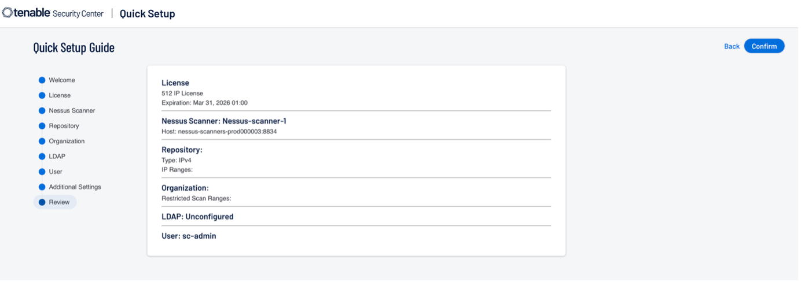Click the User step dot
Viewport: 801px width, 282px height.
pyautogui.click(x=42, y=172)
